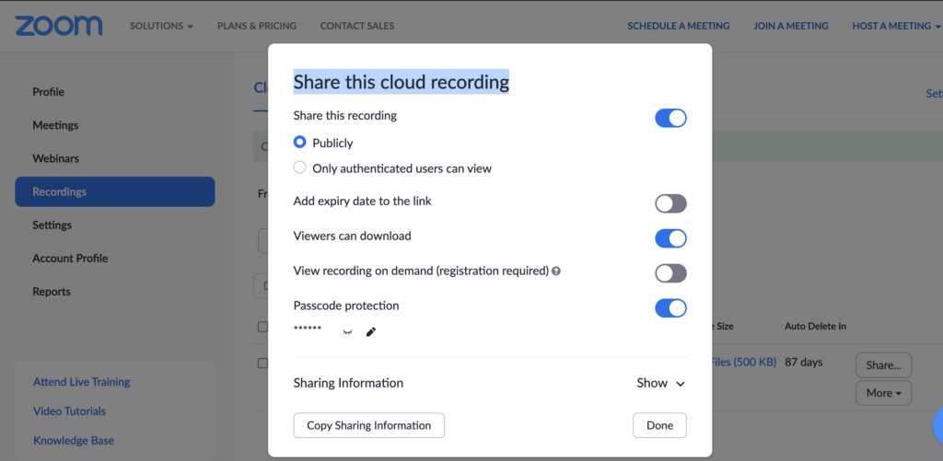Image resolution: width=943 pixels, height=461 pixels.
Task: Select Publicly radio option
Action: click(x=300, y=143)
